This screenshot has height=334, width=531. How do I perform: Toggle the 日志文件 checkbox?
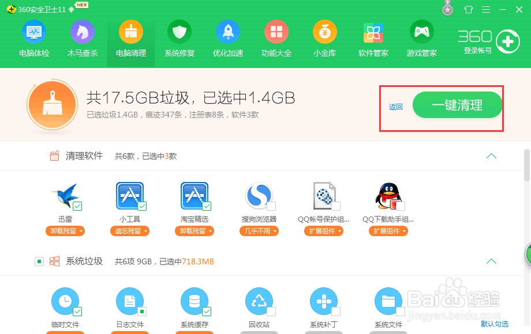142,312
